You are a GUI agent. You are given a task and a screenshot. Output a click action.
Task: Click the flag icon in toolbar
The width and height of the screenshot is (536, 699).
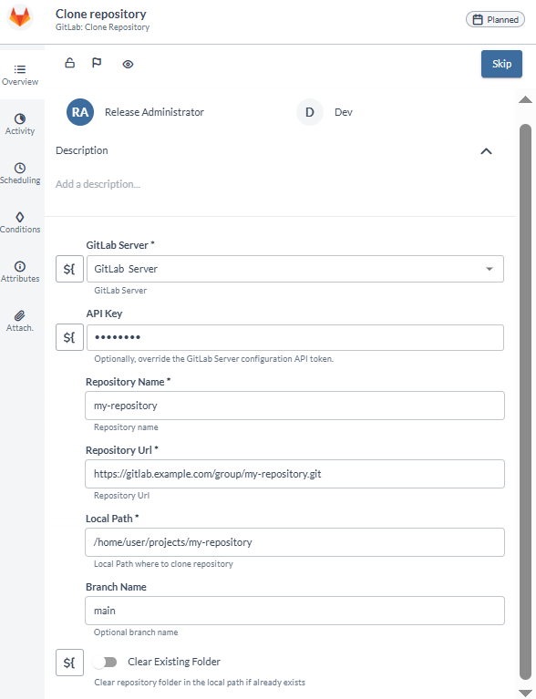click(x=97, y=63)
